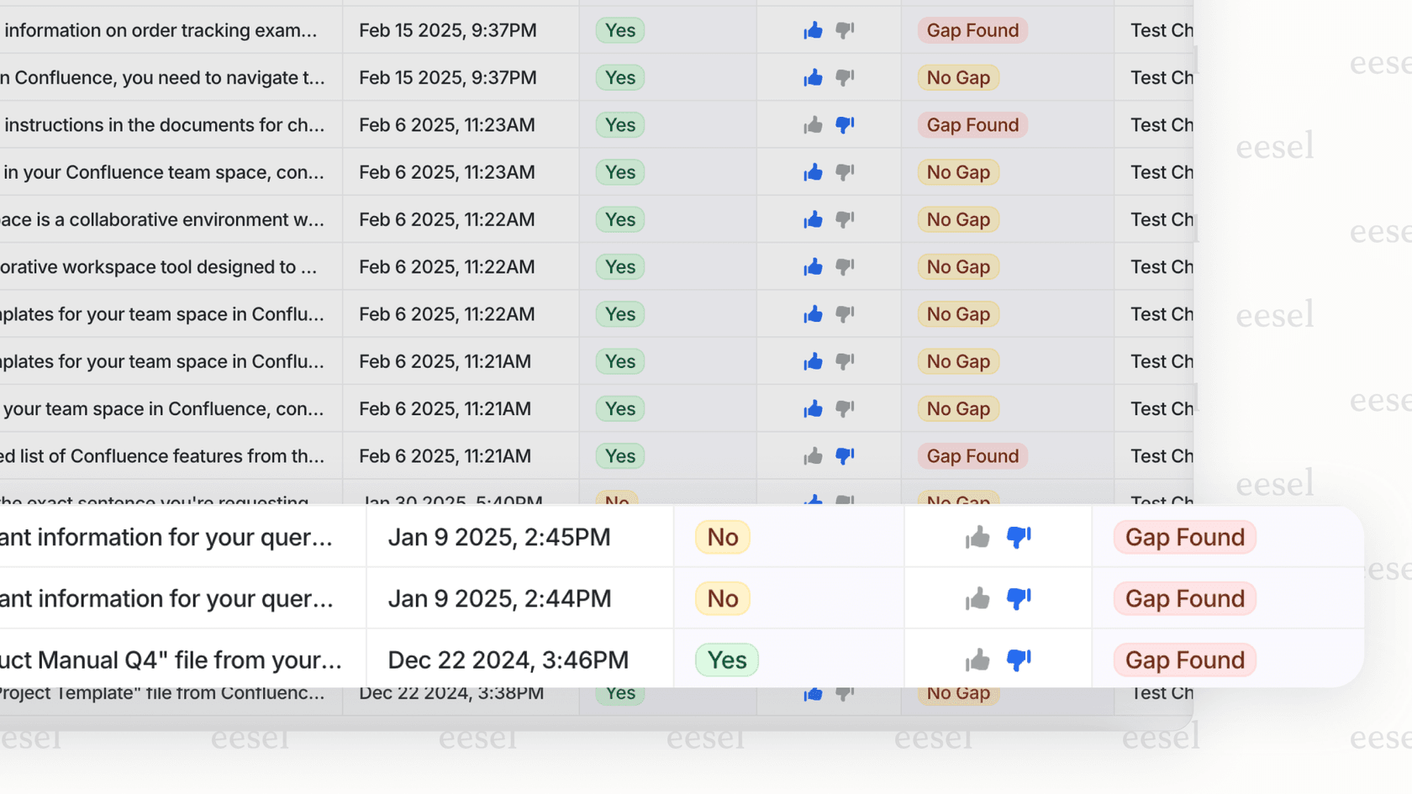Open 'ed list of Confluence features from th...' message
Image resolution: width=1412 pixels, height=794 pixels.
click(x=162, y=456)
